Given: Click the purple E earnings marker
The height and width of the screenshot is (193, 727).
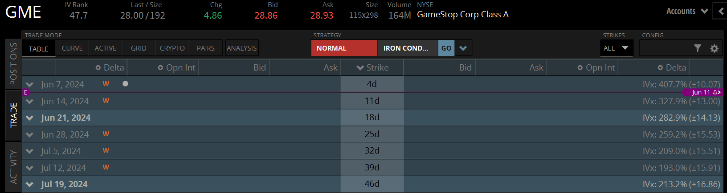Looking at the screenshot, I should (x=26, y=92).
